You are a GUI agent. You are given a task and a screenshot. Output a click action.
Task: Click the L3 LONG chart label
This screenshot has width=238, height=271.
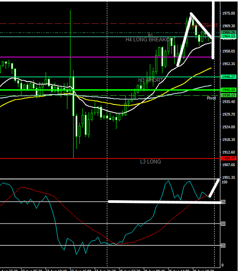150,162
